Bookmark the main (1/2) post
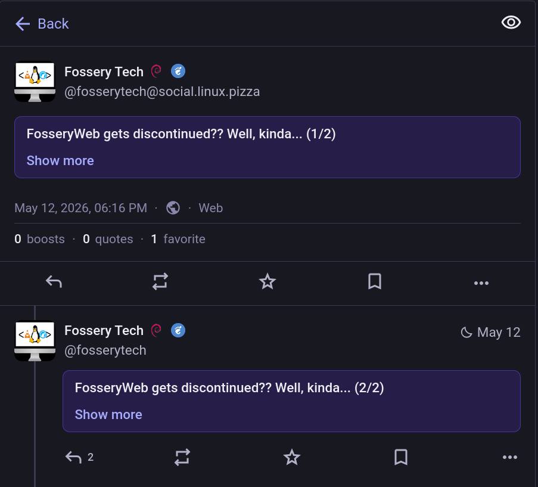Viewport: 538px width, 487px height. [374, 282]
